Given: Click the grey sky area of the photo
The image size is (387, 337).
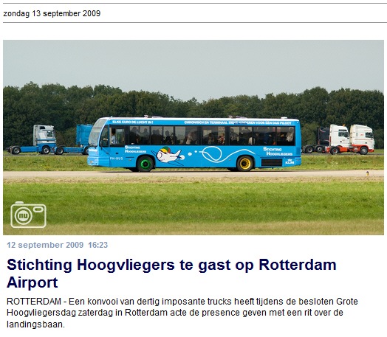Looking at the screenshot, I should point(193,64).
